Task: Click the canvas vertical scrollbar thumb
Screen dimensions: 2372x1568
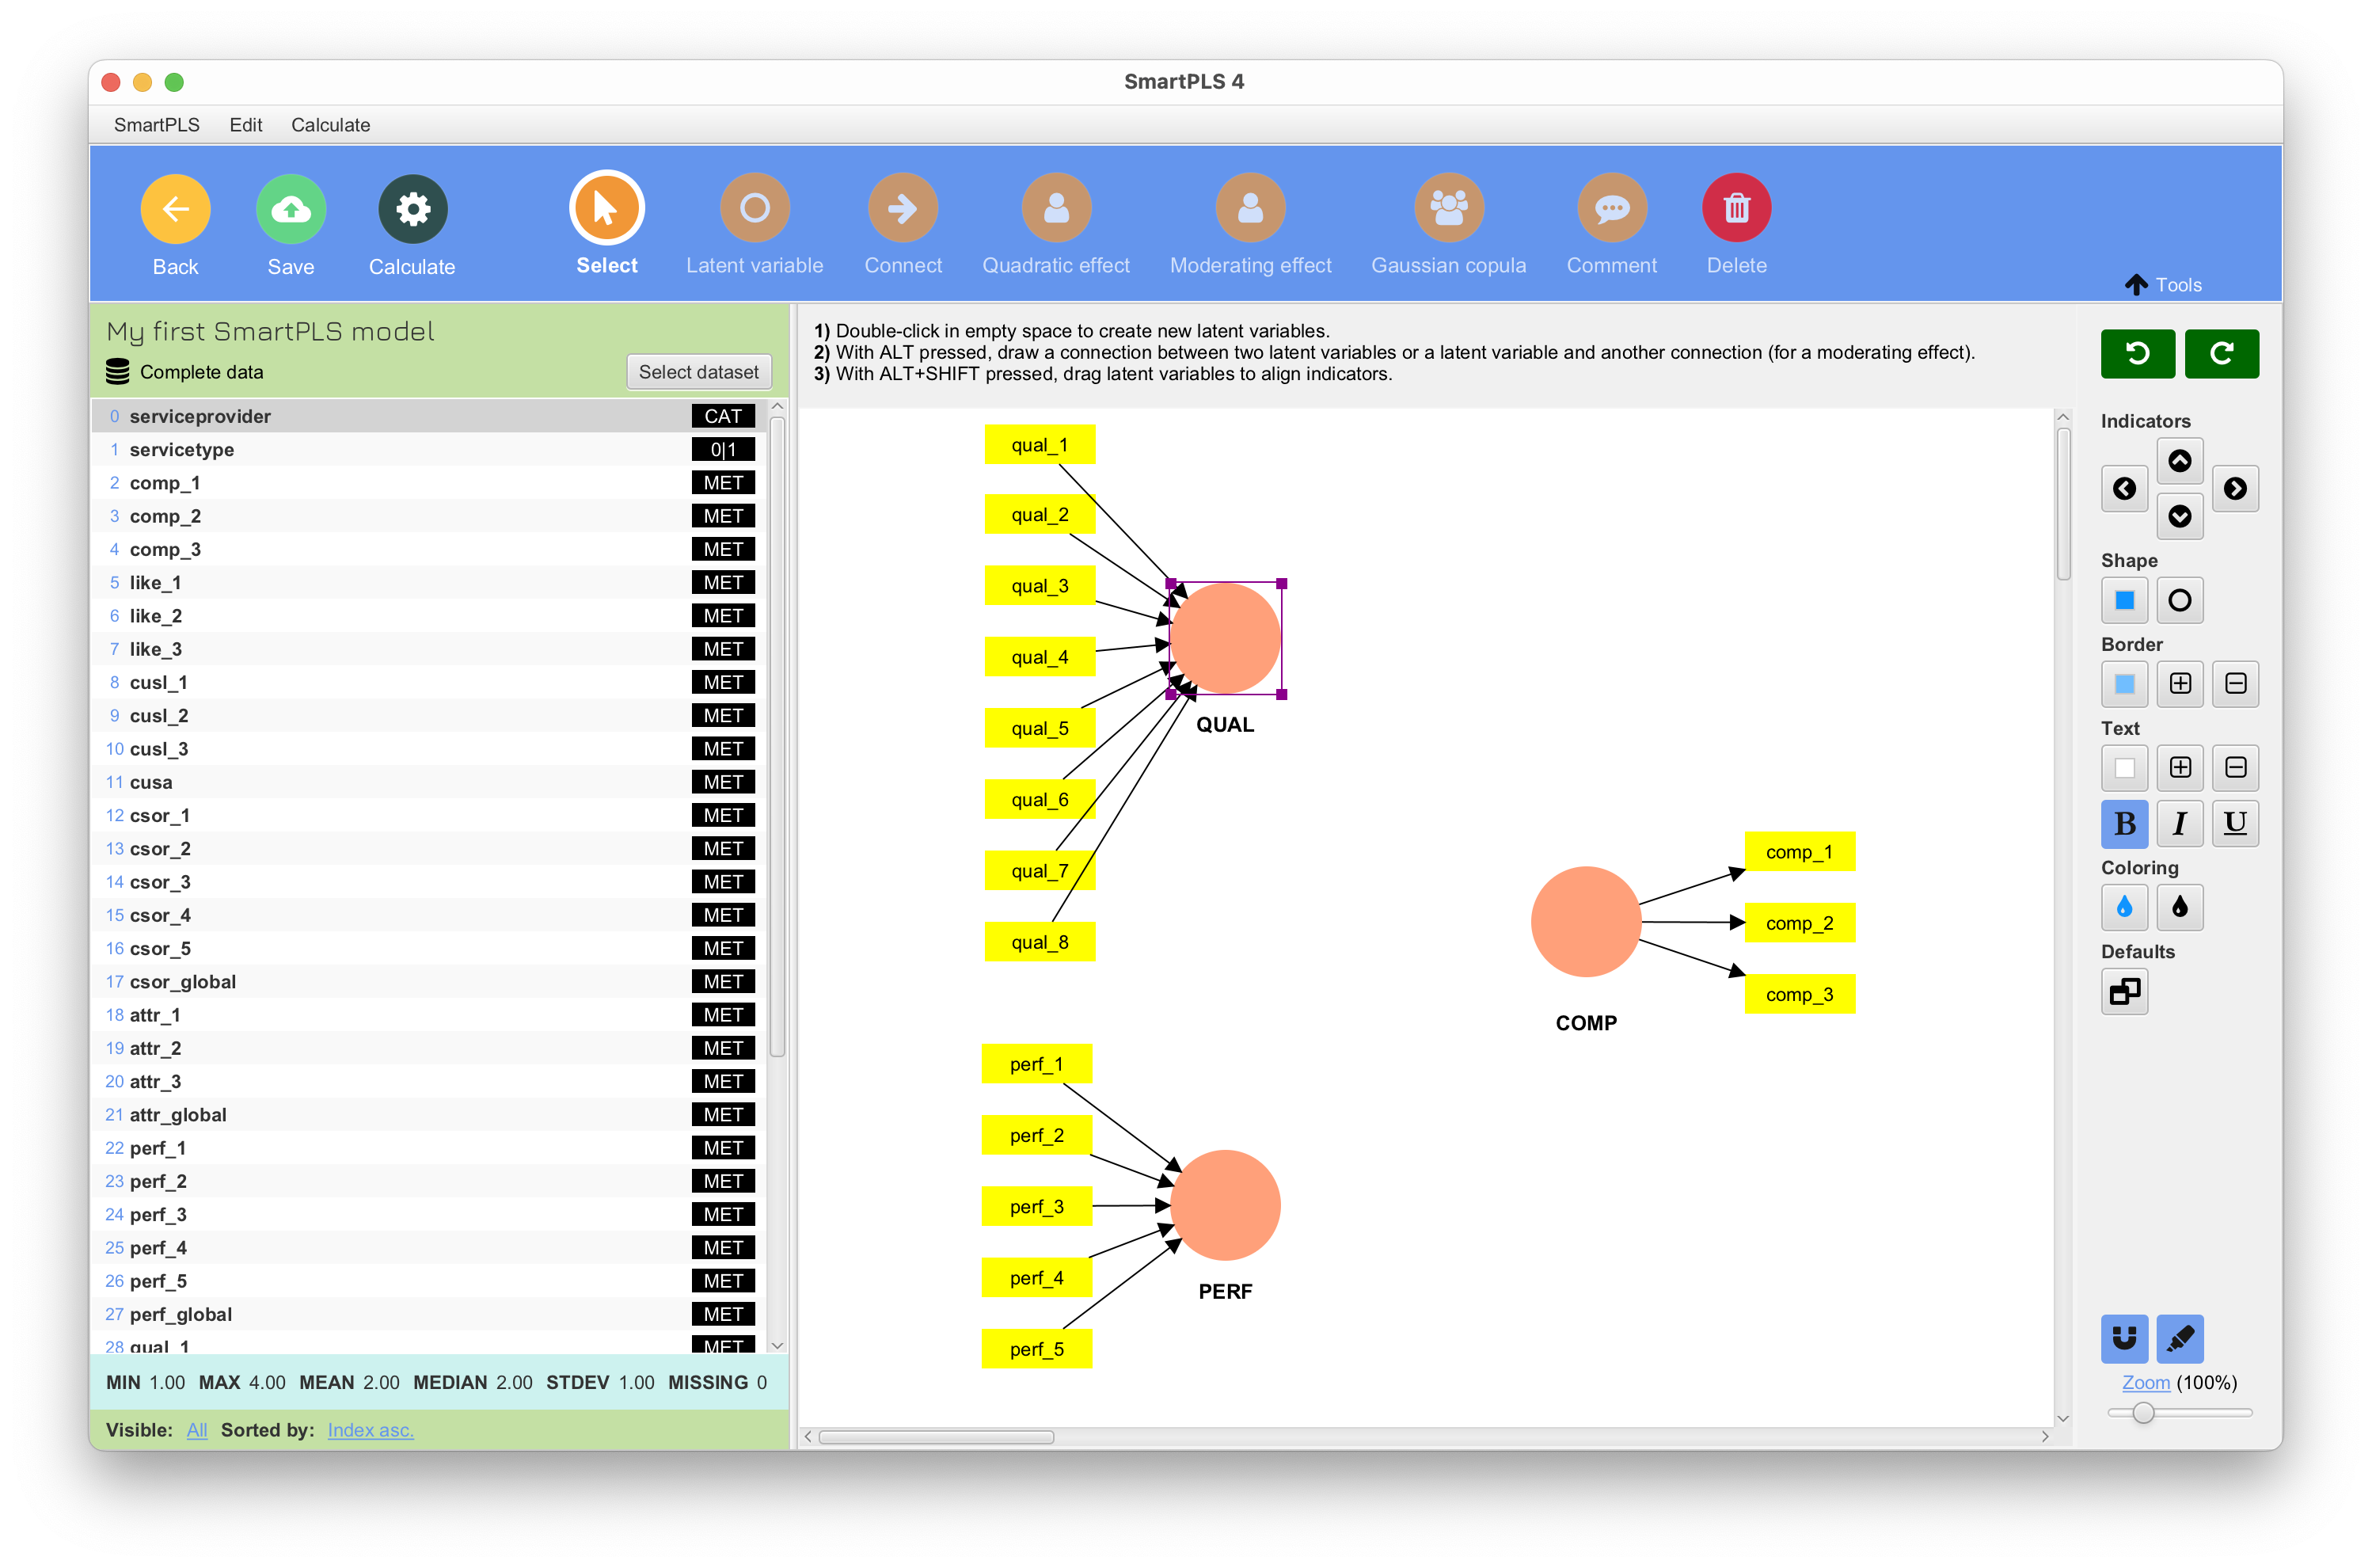Action: pyautogui.click(x=2062, y=503)
